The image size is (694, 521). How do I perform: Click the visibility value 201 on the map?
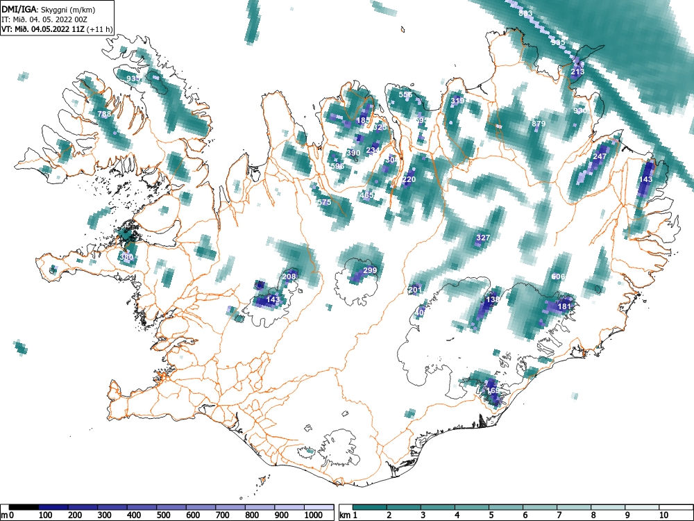(x=415, y=290)
